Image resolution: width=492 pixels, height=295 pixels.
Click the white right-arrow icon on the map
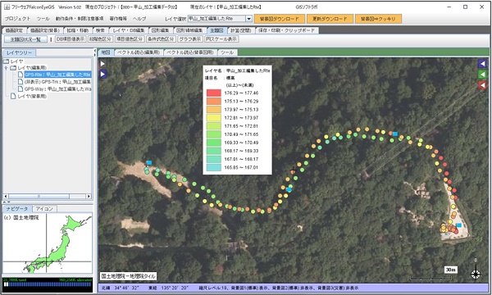point(102,64)
